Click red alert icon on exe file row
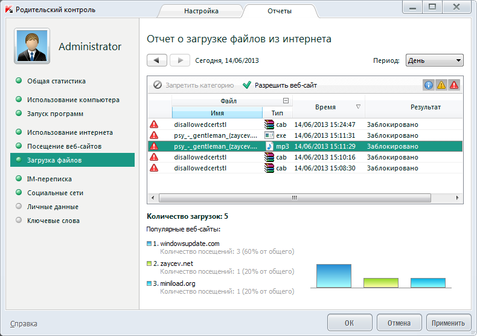 coord(154,135)
